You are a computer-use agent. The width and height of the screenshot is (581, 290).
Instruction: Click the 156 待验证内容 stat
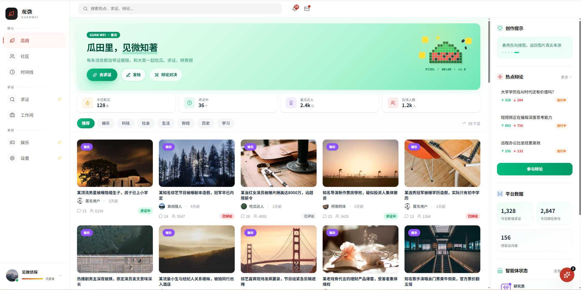[535, 241]
